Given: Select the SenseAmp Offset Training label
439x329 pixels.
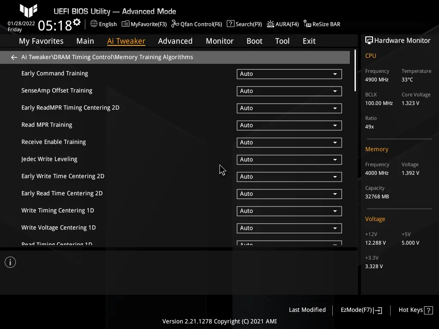Looking at the screenshot, I should [x=57, y=91].
